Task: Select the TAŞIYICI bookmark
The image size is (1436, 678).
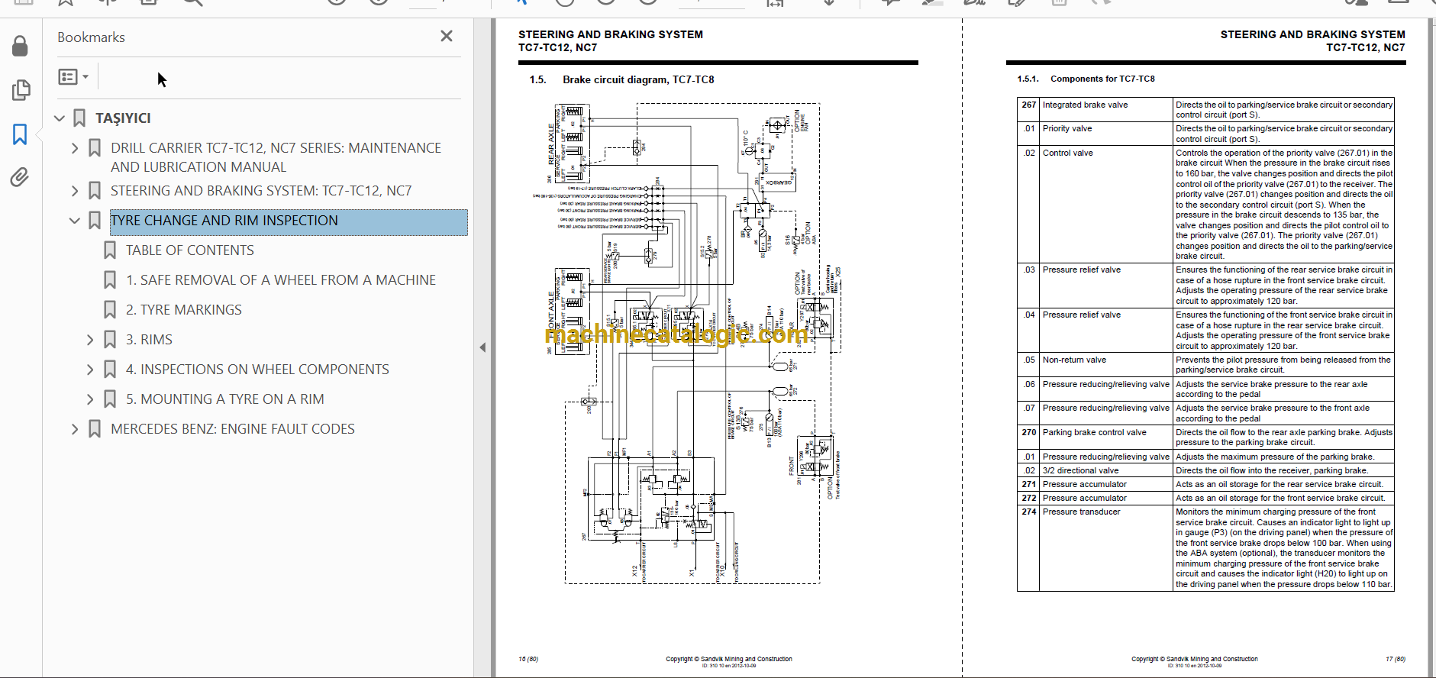Action: click(123, 118)
